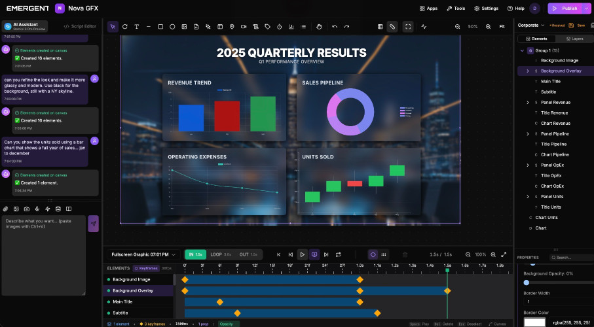
Task: Open the quick actions lightning icon
Action: pos(48,209)
